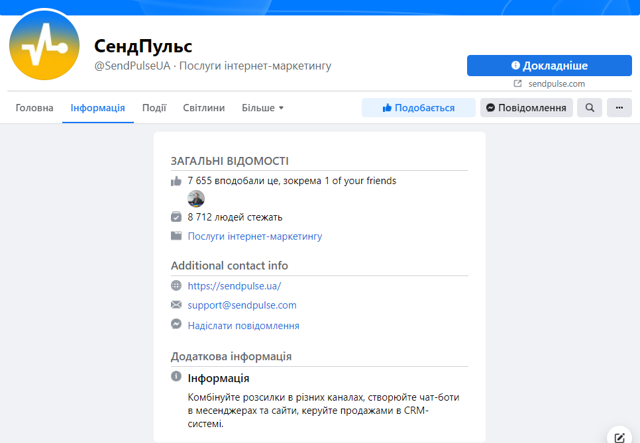Image resolution: width=640 pixels, height=443 pixels.
Task: Click Надіслати повідомлення link
Action: pyautogui.click(x=243, y=326)
